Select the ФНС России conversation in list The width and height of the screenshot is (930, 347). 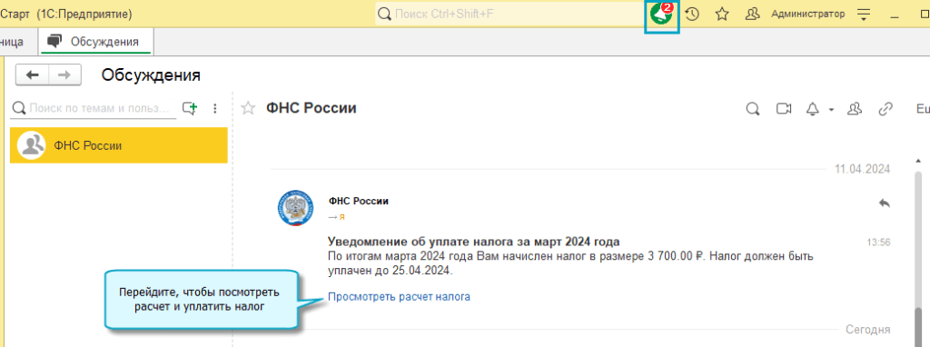point(119,145)
